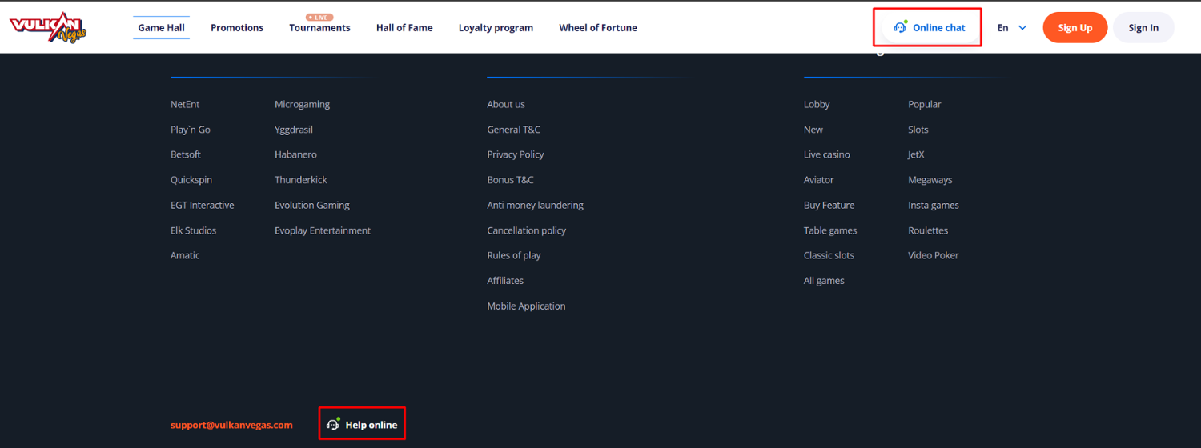
Task: Go to the Promotions menu item
Action: [x=237, y=28]
